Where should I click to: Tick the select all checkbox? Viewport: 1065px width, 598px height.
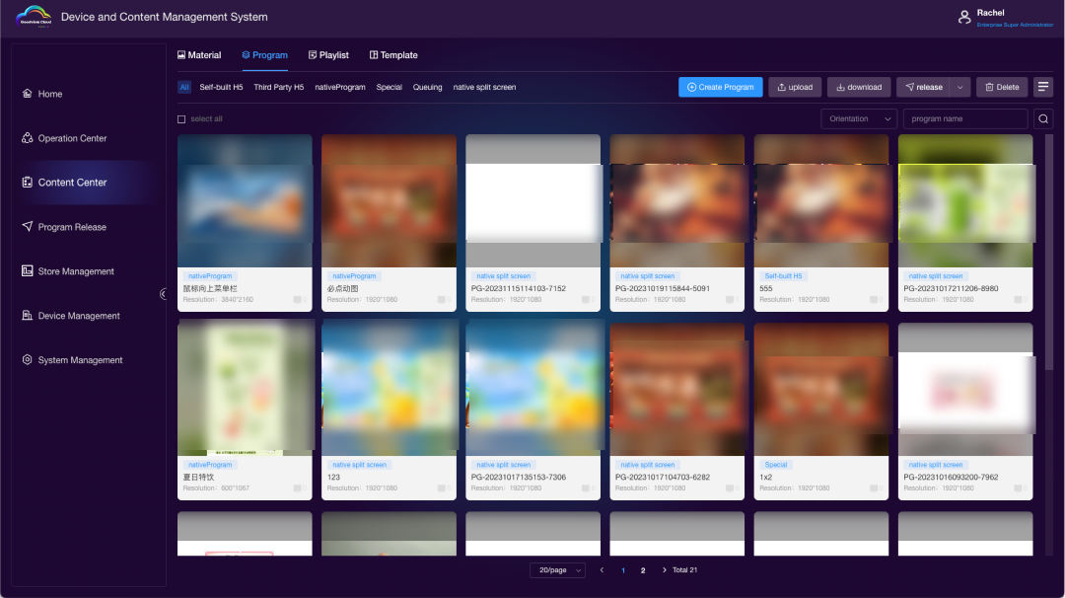(x=181, y=119)
